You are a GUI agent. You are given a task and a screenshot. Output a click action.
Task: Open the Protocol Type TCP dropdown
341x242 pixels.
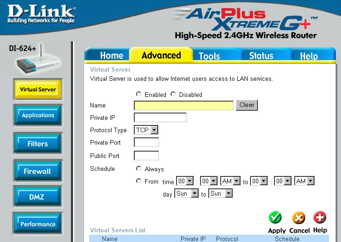tap(146, 130)
